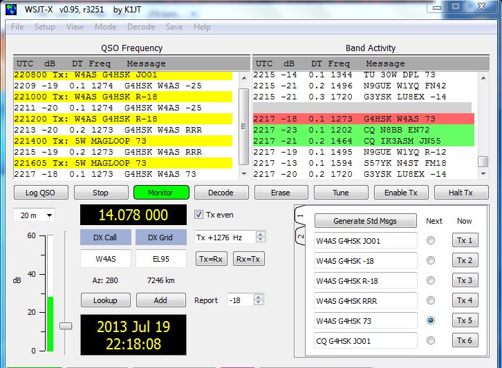
Task: Decrease the Report value with down arrow
Action: click(x=258, y=303)
